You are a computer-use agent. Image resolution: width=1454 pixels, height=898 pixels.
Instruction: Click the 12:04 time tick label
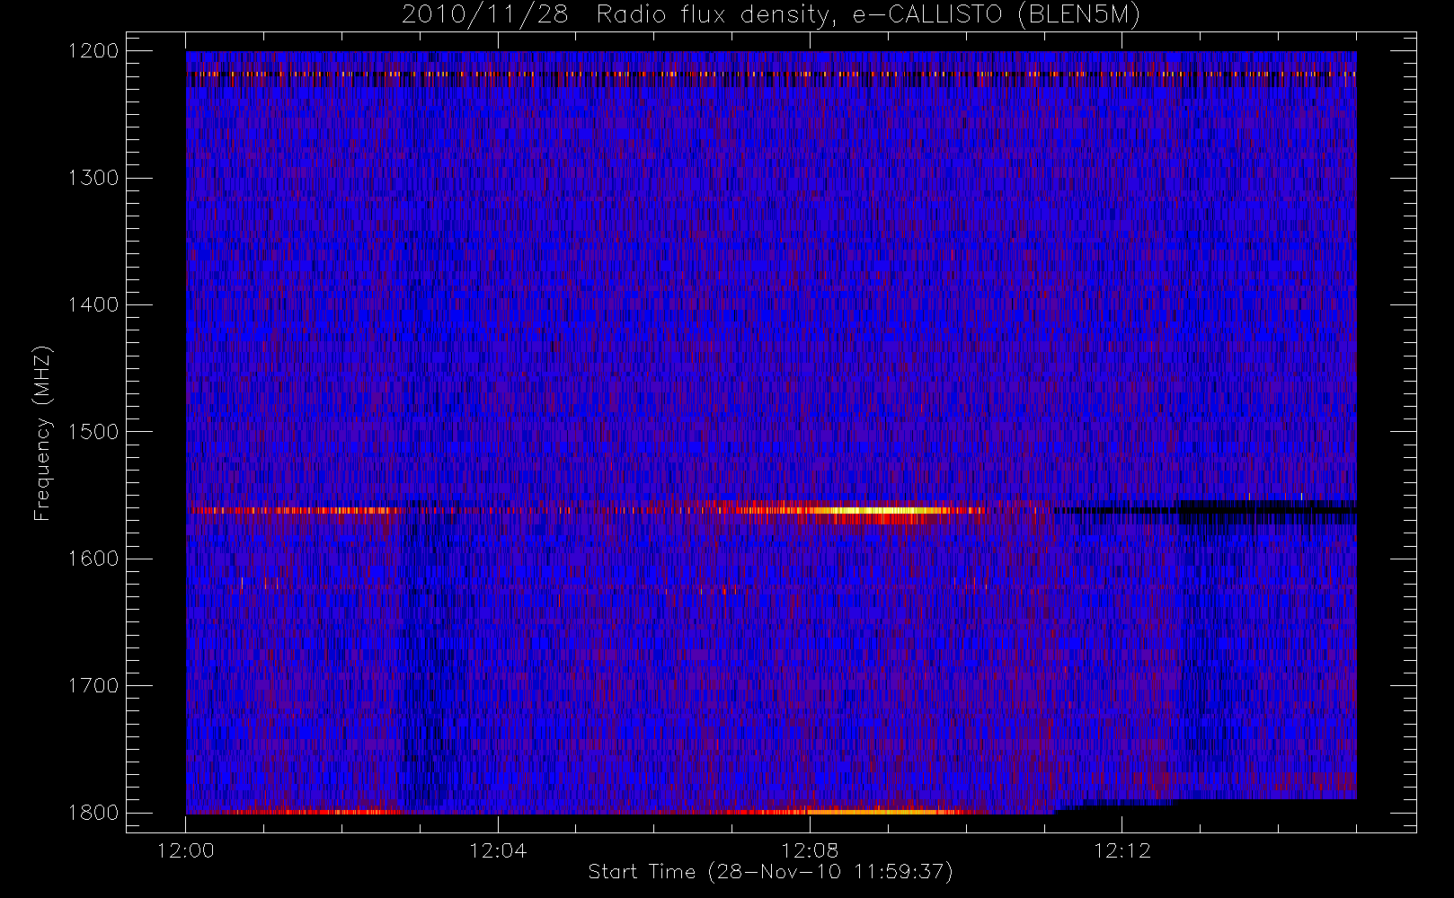click(498, 851)
